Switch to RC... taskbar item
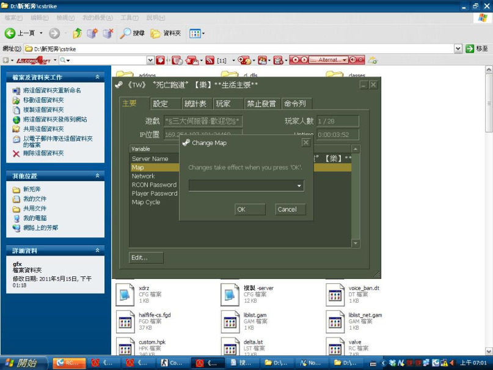This screenshot has width=493, height=370. (69, 363)
